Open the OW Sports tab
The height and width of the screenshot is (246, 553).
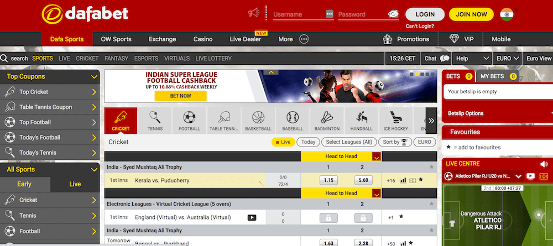click(x=116, y=39)
